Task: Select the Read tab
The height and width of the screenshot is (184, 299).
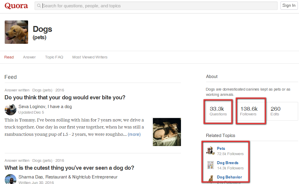Action: tap(9, 57)
